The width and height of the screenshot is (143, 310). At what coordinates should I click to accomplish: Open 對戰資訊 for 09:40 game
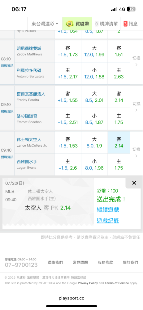[x=7, y=157]
